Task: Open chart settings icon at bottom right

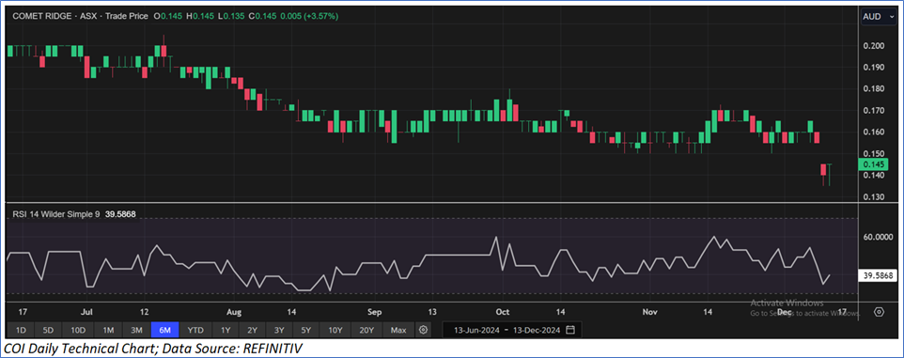Action: coord(879,312)
